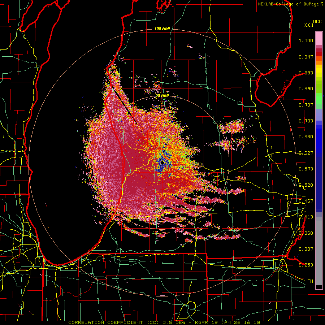
Task: Select the bright green segment of color bar
Action: coord(319,99)
